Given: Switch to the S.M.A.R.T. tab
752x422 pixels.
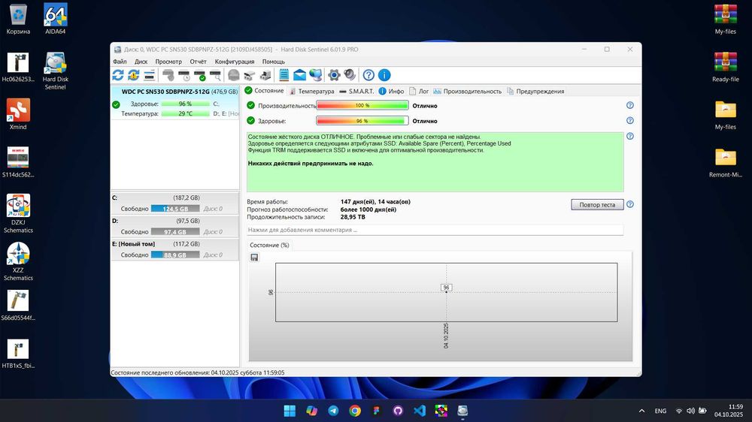Looking at the screenshot, I should (x=356, y=91).
